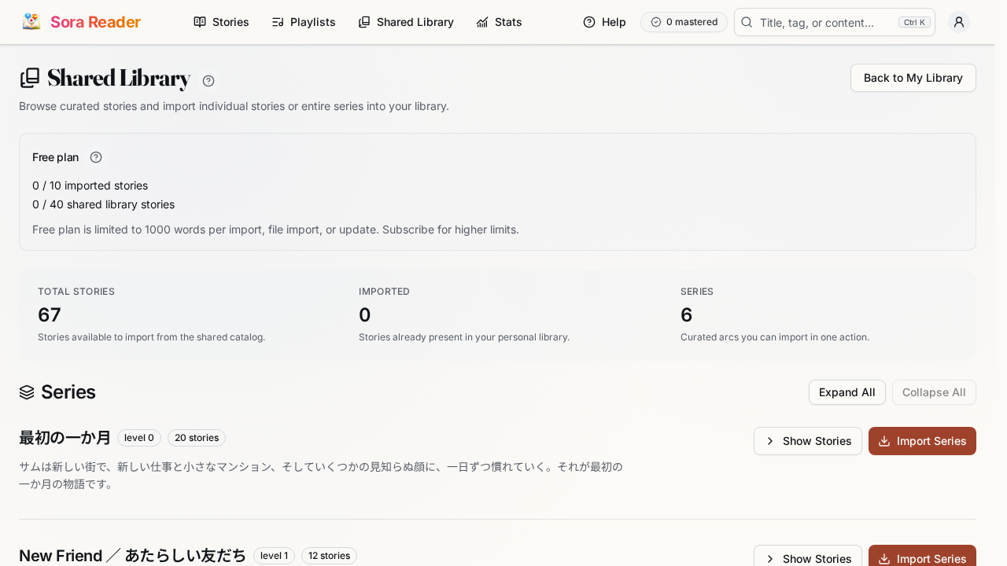Click the level 0 tag
The width and height of the screenshot is (1007, 566).
[x=139, y=438]
